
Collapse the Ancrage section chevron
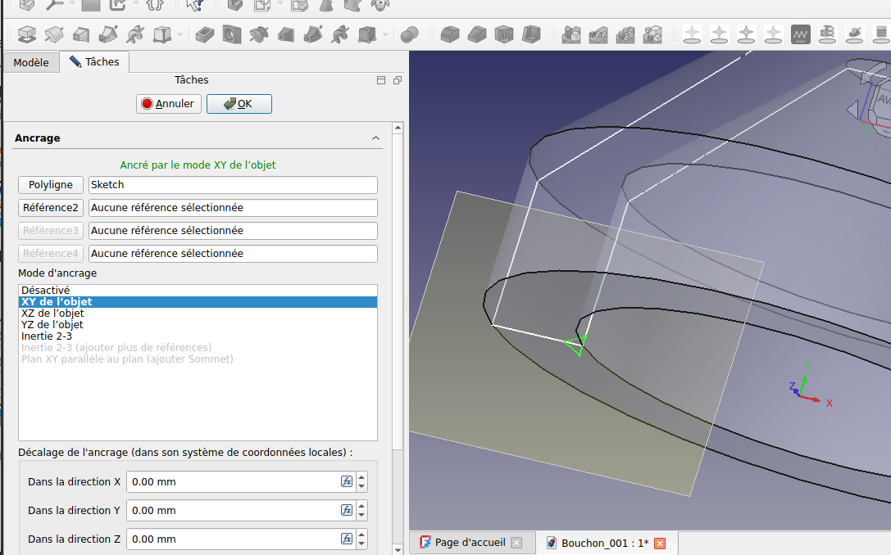click(375, 138)
